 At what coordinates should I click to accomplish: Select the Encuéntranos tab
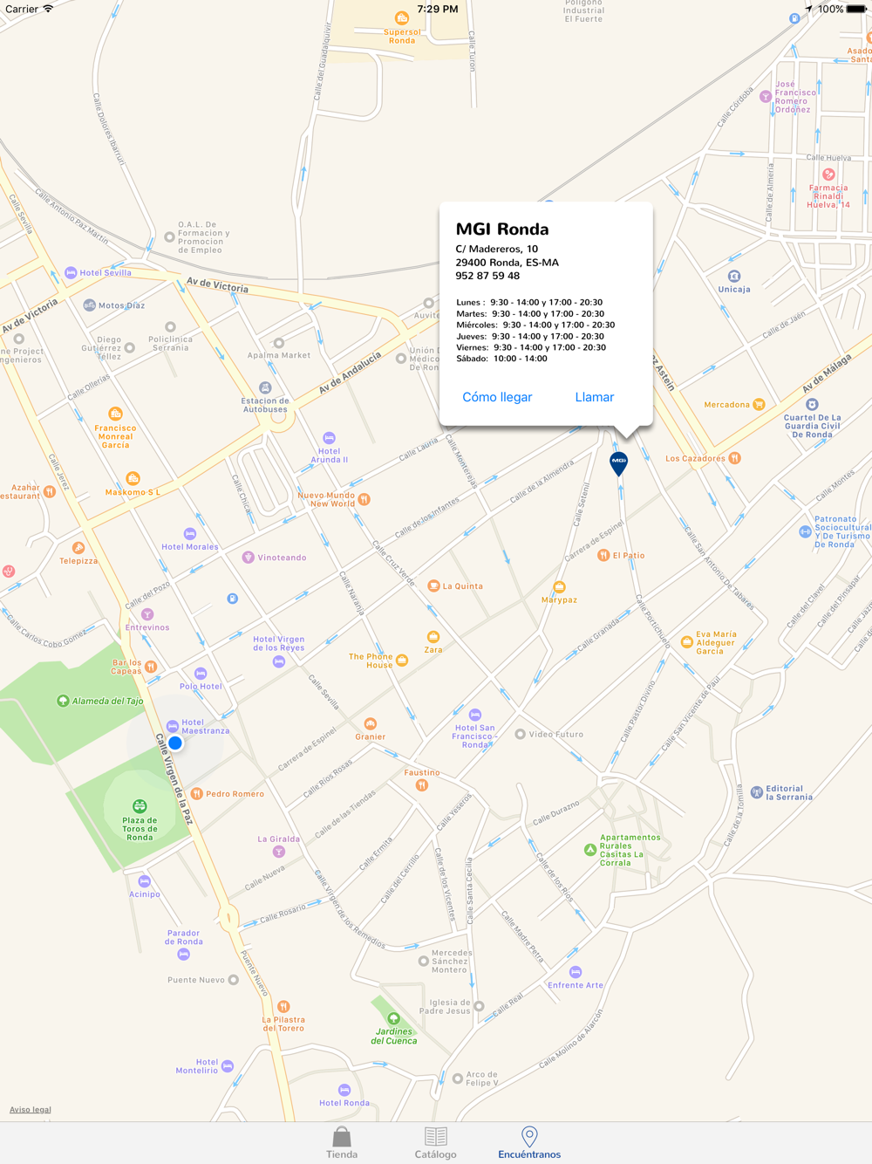(529, 1143)
